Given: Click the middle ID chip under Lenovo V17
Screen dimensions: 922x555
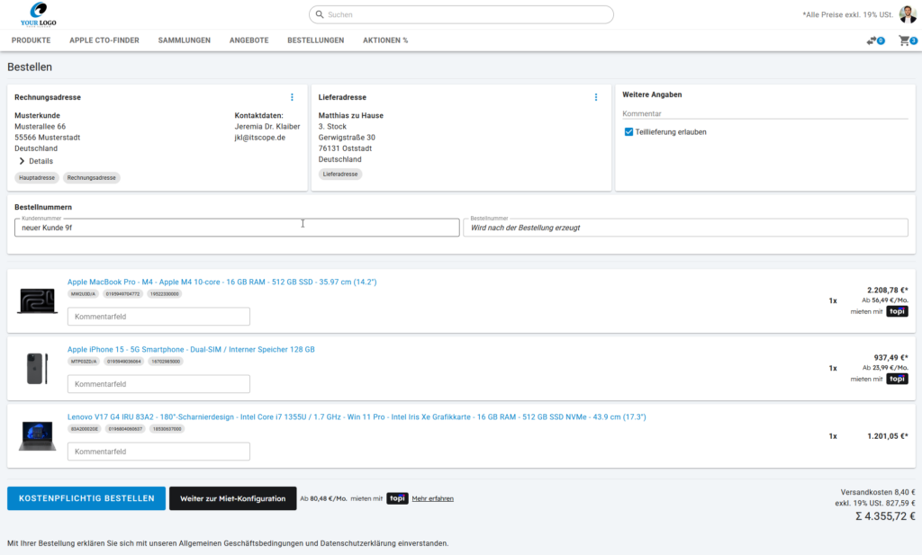Looking at the screenshot, I should coord(125,429).
